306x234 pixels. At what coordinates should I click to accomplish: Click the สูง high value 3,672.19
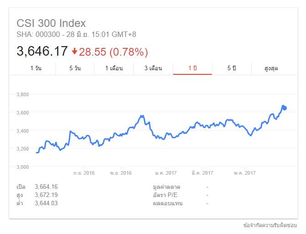click(x=46, y=195)
